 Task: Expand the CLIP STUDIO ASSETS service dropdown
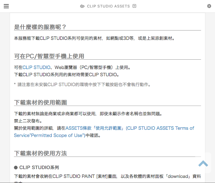click(134, 6)
